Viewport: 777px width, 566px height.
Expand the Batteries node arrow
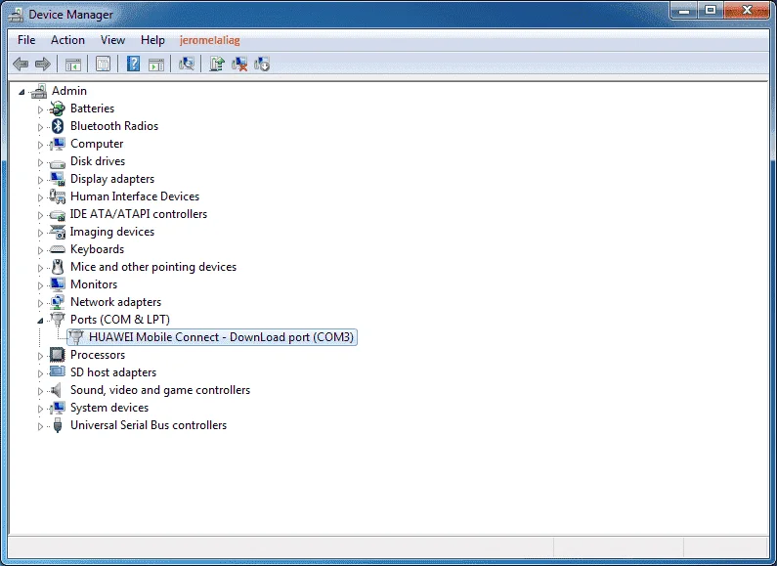coord(40,109)
